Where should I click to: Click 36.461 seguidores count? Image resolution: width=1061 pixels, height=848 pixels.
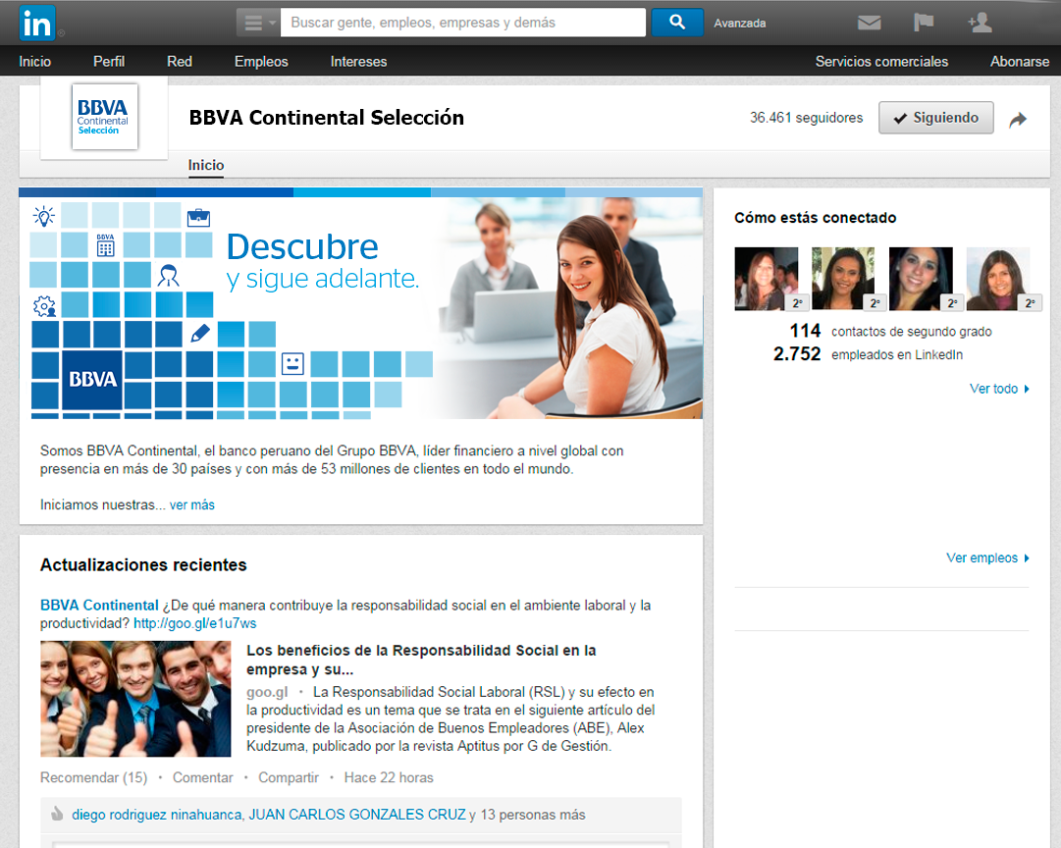(x=806, y=118)
